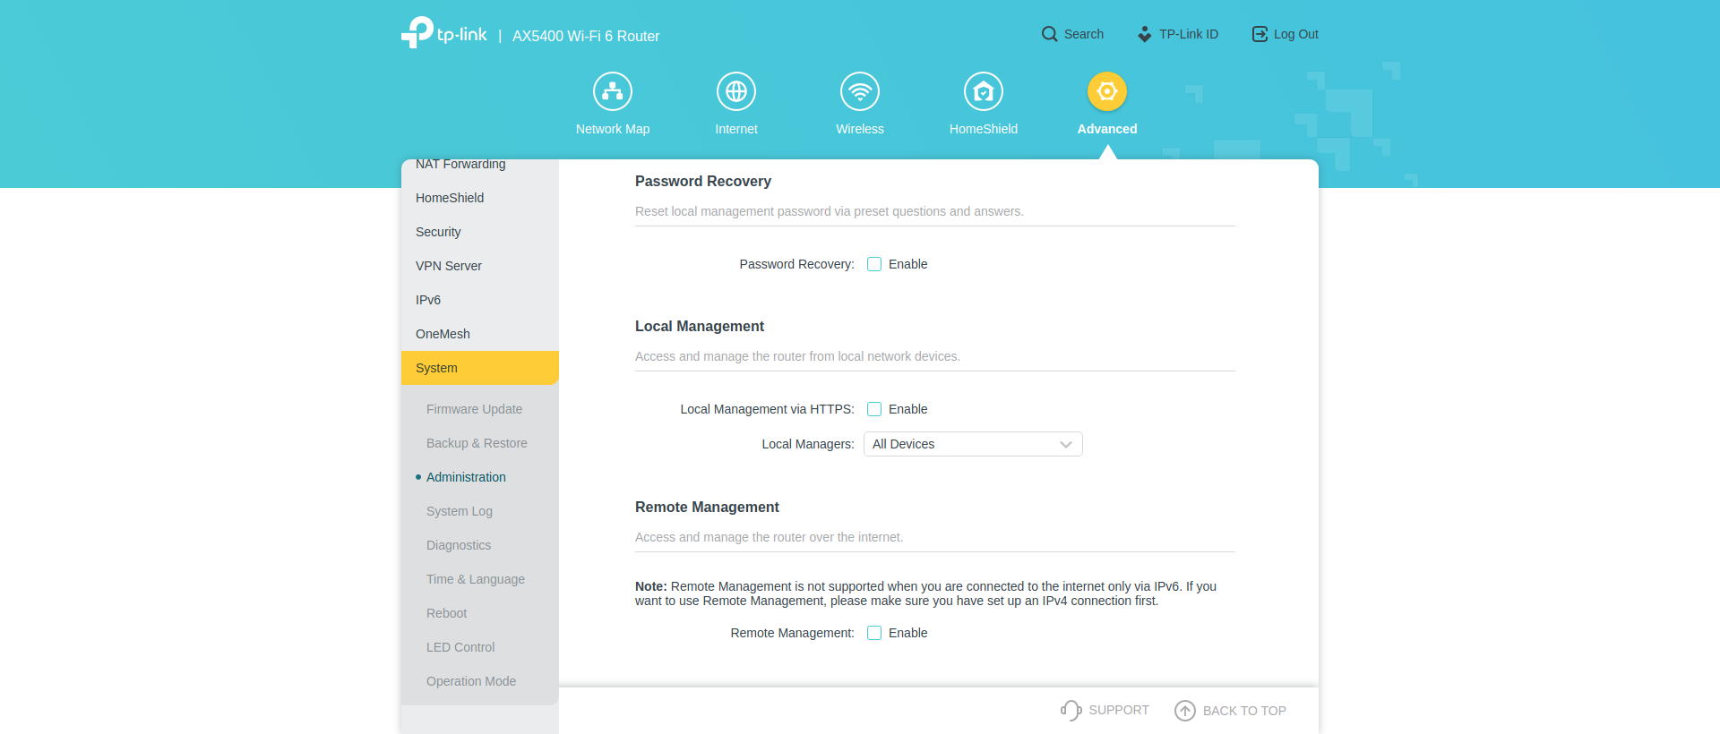Viewport: 1720px width, 734px height.
Task: Click the Internet globe icon
Action: 736,91
